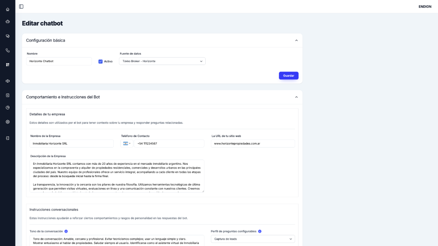Open the conversations chat bubbles icon
This screenshot has height=246, width=438.
point(8,36)
